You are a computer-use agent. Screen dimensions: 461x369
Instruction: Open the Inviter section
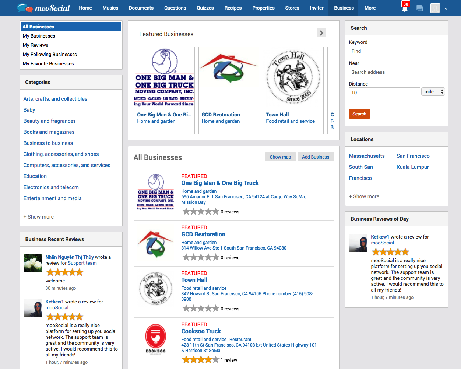[x=317, y=8]
